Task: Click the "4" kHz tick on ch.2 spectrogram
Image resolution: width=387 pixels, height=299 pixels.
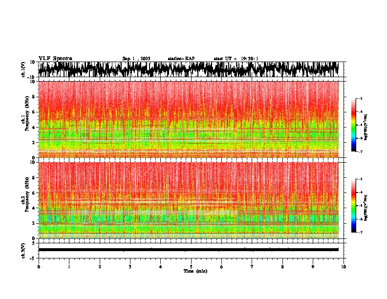Action: (x=34, y=208)
